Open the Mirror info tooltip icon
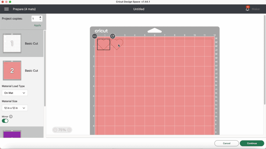 (11, 117)
